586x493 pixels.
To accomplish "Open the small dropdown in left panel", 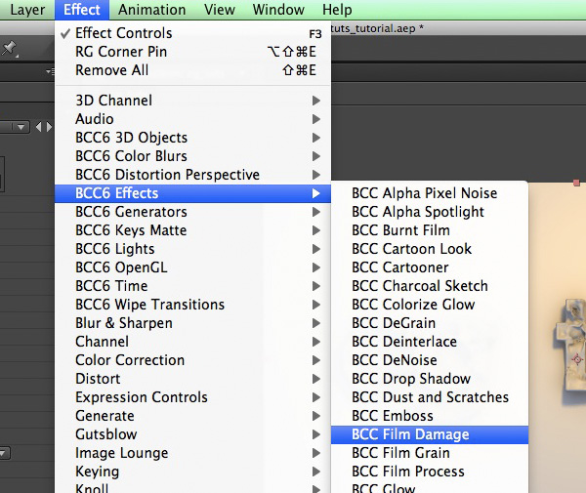I will 15,127.
